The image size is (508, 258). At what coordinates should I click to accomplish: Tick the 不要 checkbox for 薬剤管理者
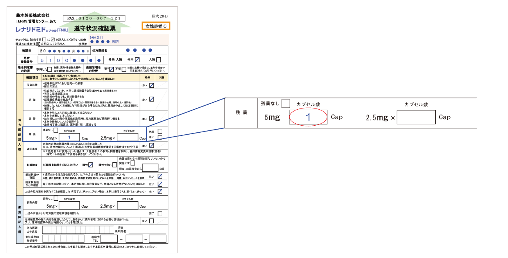coord(124,69)
